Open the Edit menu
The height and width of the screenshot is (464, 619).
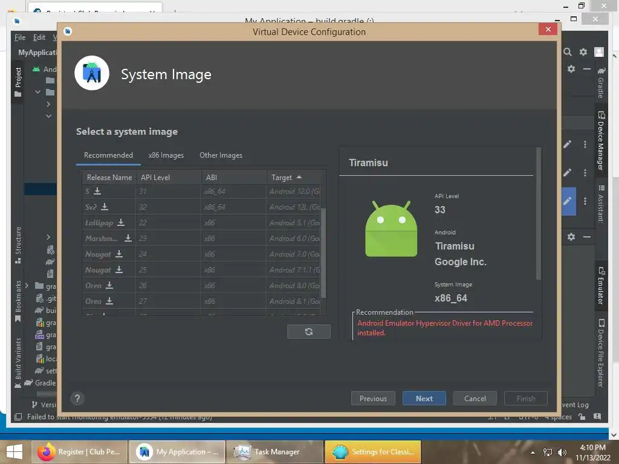39,37
